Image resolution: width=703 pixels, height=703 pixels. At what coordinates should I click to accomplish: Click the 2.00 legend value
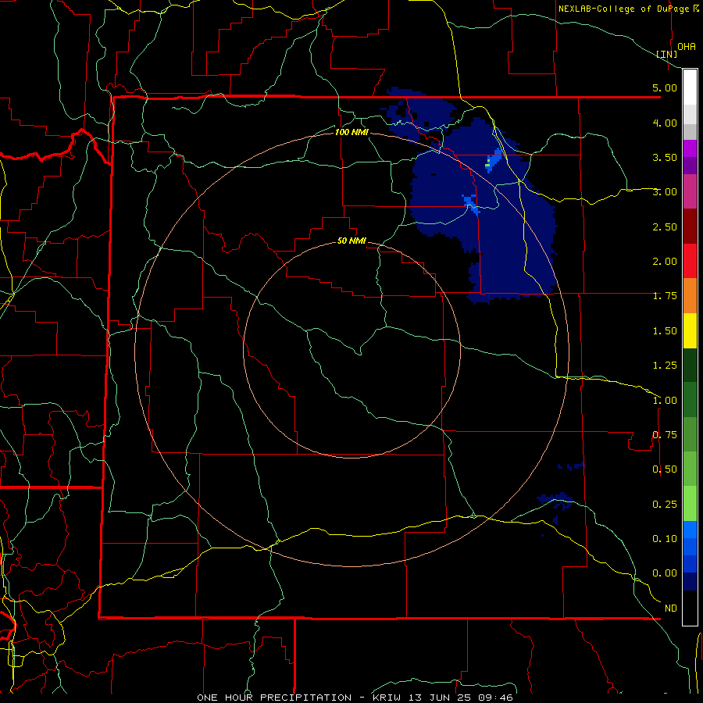[665, 261]
